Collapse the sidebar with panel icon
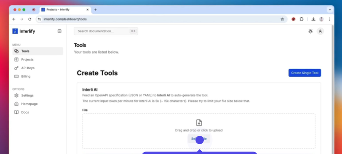Image resolution: width=342 pixels, height=154 pixels. pos(60,31)
